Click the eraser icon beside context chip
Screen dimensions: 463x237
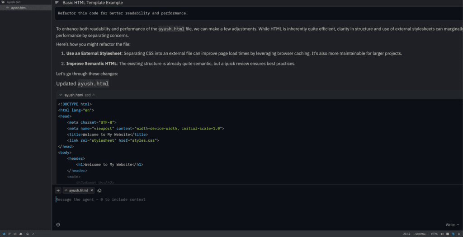(x=99, y=191)
